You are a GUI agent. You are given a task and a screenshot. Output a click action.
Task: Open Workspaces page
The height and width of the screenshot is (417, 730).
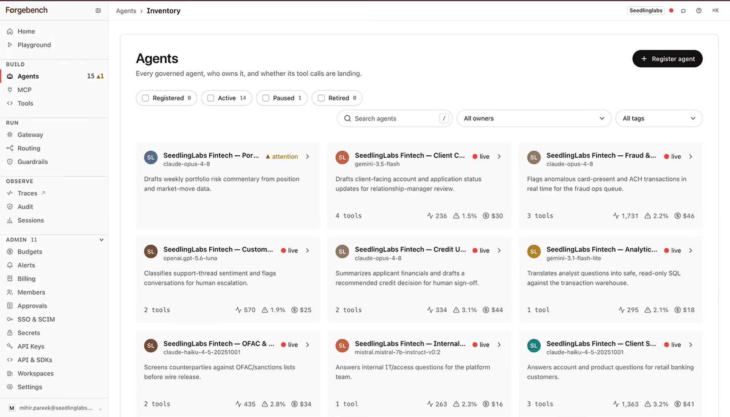(35, 374)
